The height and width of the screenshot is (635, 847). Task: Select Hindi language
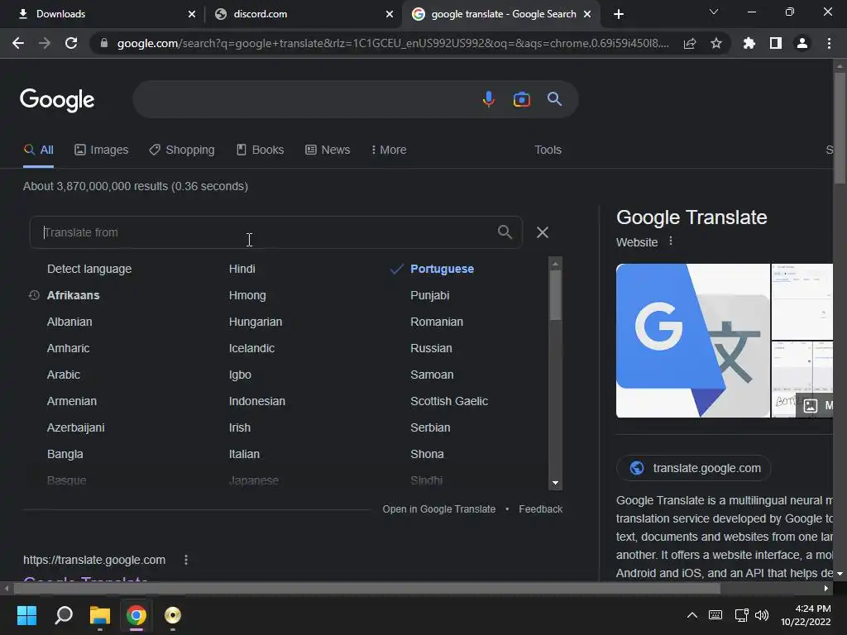(242, 269)
